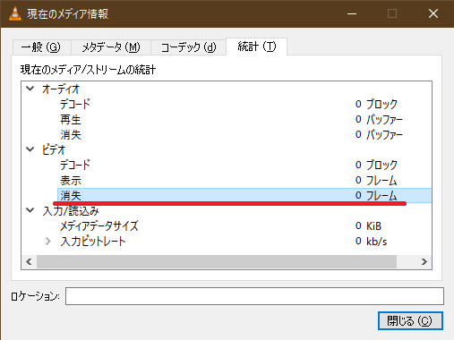
Task: Collapse the ビデオ tree section
Action: pyautogui.click(x=30, y=149)
